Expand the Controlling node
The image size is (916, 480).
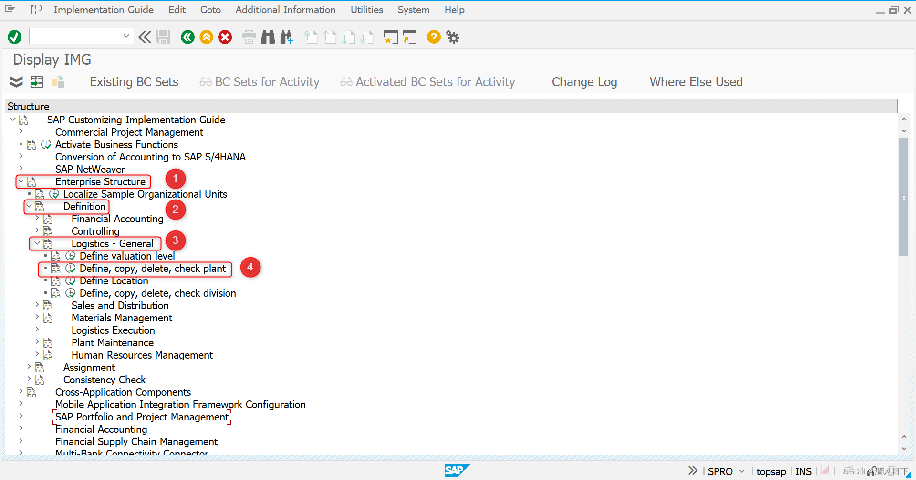[x=37, y=230]
